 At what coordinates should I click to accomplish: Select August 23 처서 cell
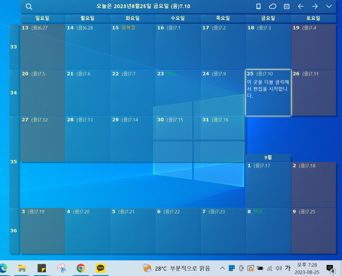(x=178, y=92)
